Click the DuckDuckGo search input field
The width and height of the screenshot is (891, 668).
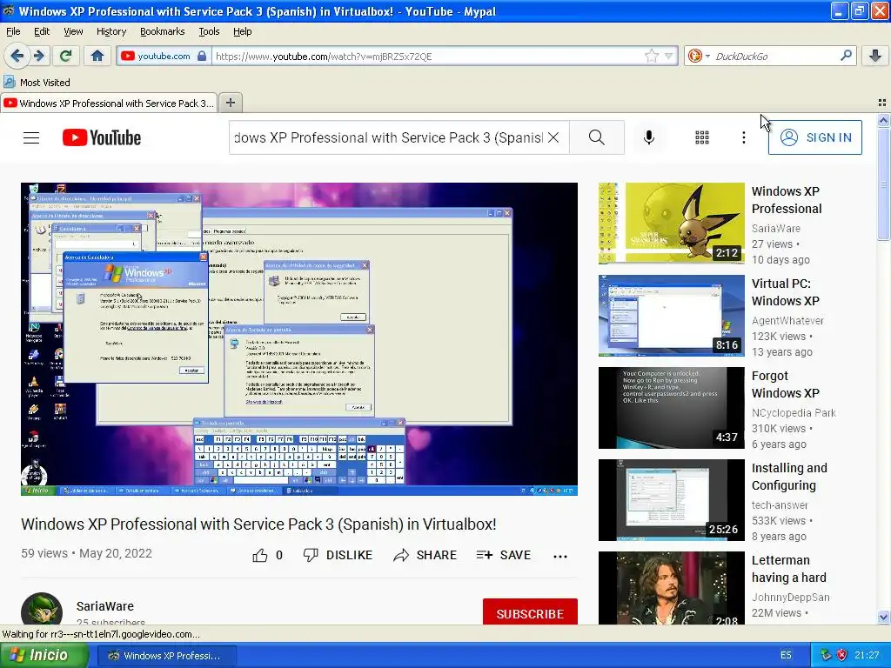774,56
